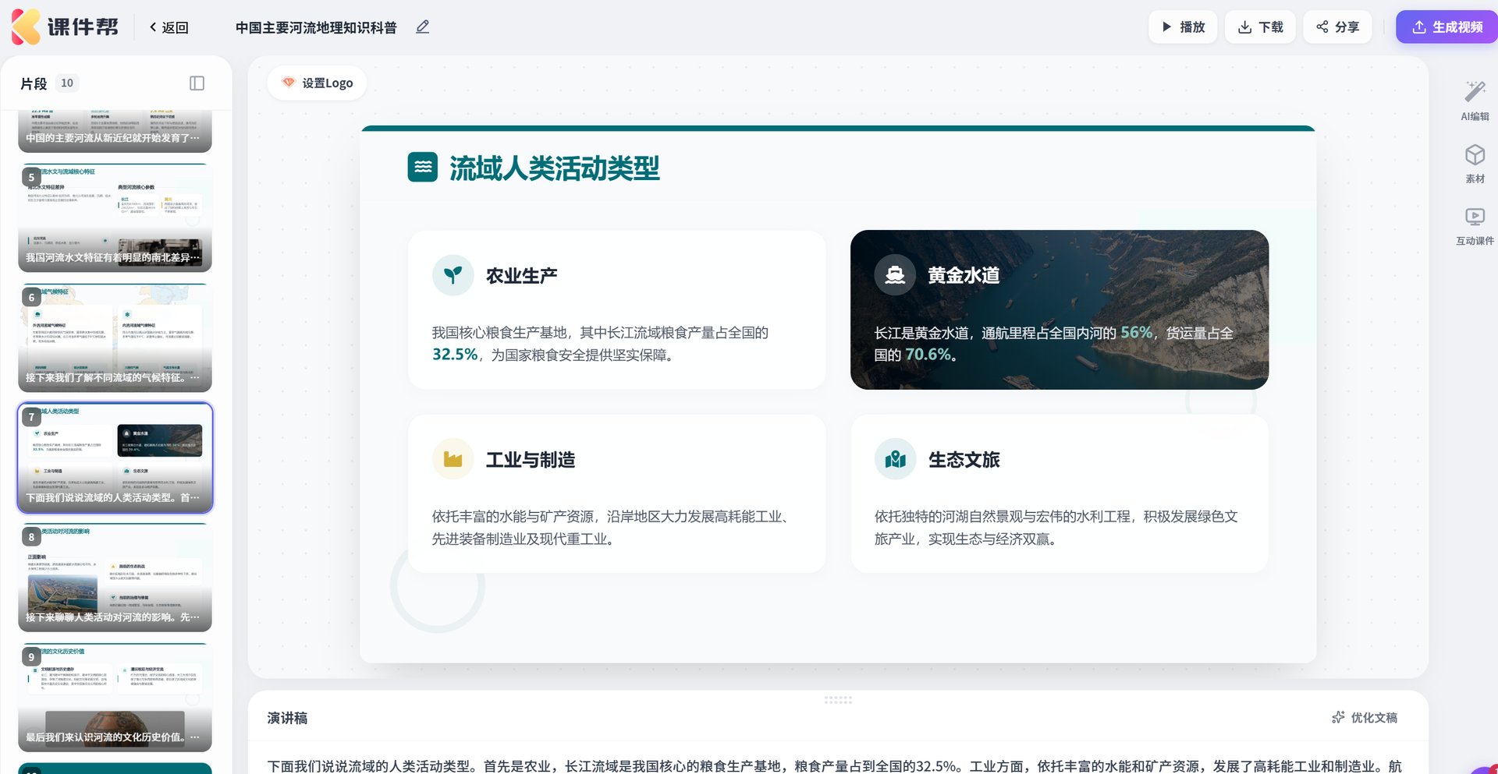Go back with the 返回 button
Screen dimensions: 1498x774
coord(169,27)
